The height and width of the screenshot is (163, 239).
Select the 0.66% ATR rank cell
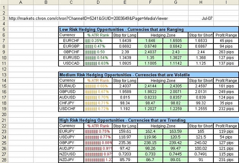click(98, 86)
